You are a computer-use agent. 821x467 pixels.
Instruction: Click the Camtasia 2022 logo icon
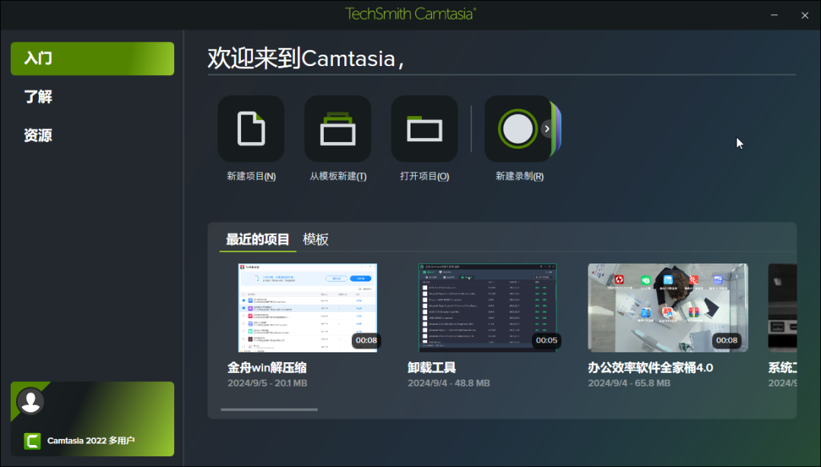coord(33,441)
